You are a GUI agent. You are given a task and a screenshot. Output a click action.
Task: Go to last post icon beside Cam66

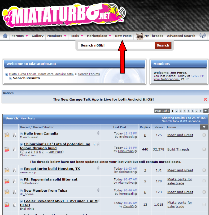coord(136,207)
